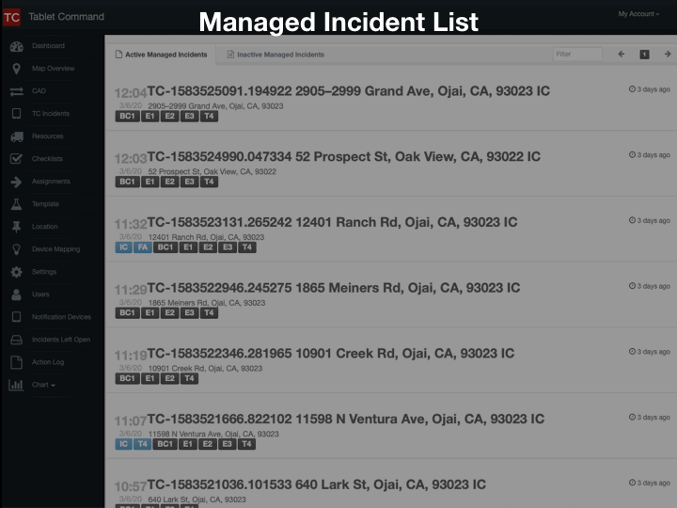
Task: Open the My Account dropdown
Action: (637, 14)
